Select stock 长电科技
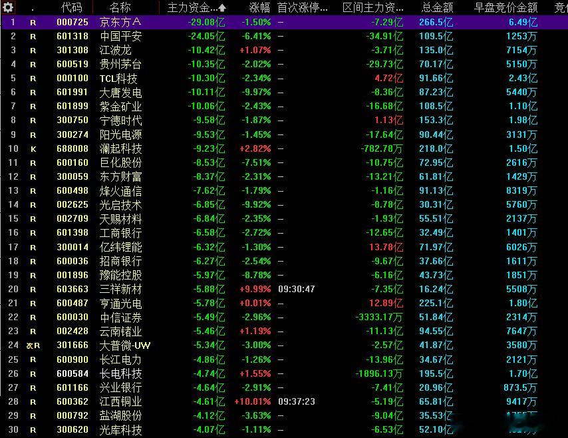Viewport: 568px width, 438px height. [120, 373]
